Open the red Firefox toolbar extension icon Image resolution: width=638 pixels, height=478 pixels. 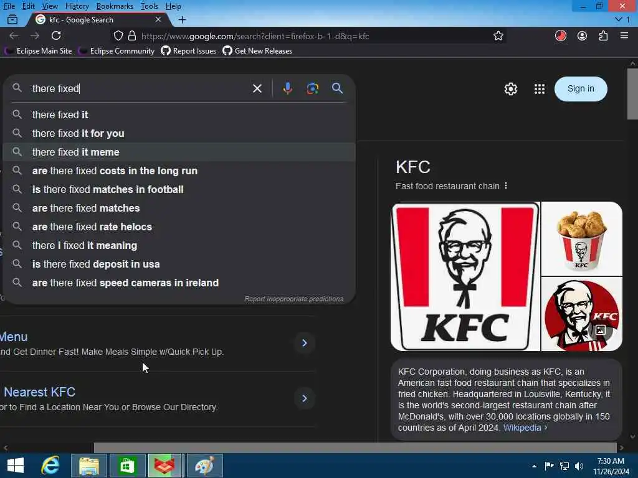(x=560, y=35)
